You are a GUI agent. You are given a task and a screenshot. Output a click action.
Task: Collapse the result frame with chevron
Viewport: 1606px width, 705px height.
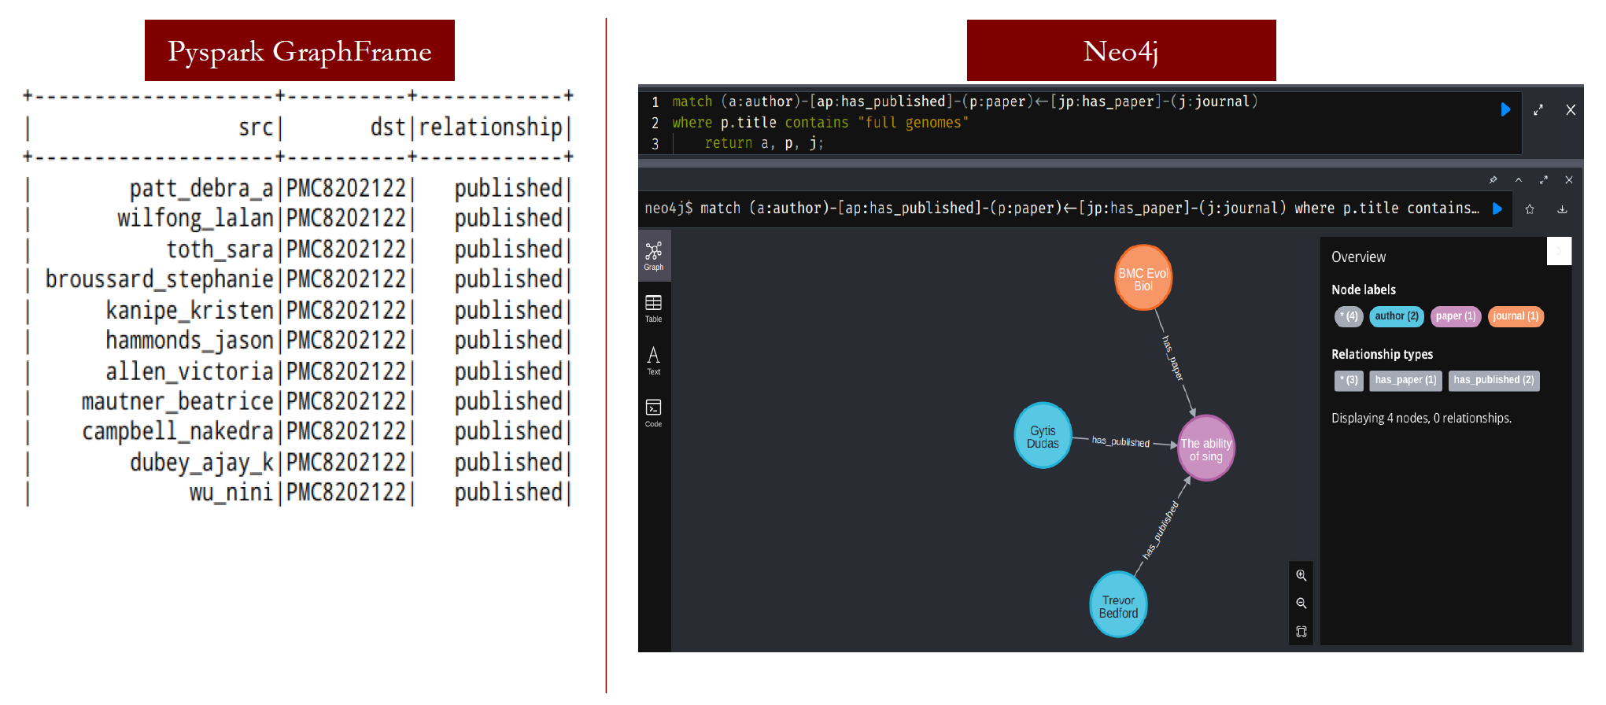[1519, 180]
